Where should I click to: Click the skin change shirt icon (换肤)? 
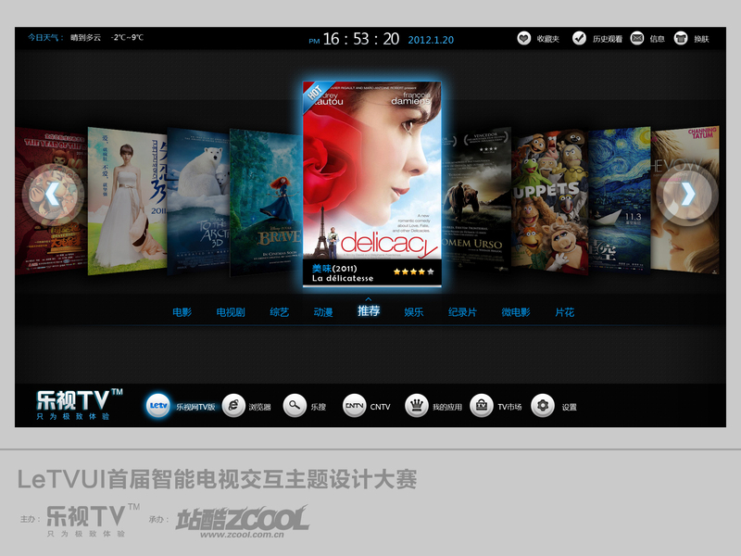click(x=681, y=38)
